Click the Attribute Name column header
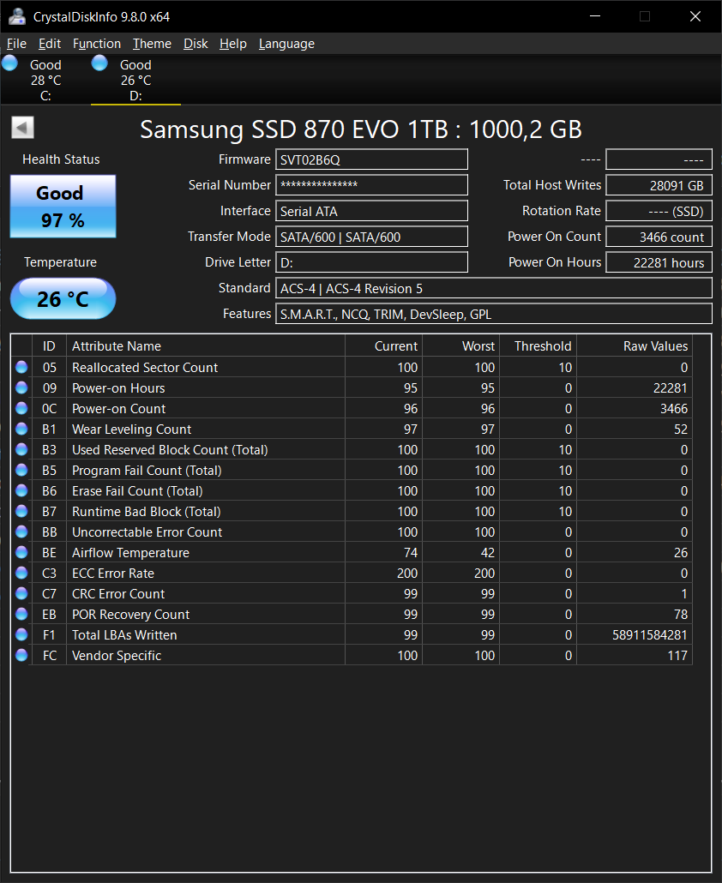The image size is (722, 883). coord(206,345)
